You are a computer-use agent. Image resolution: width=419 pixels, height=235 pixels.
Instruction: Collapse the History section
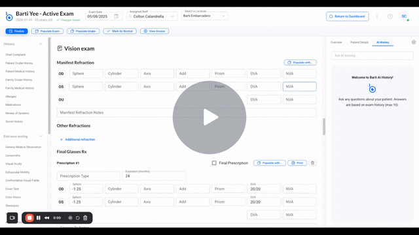[x=41, y=44]
